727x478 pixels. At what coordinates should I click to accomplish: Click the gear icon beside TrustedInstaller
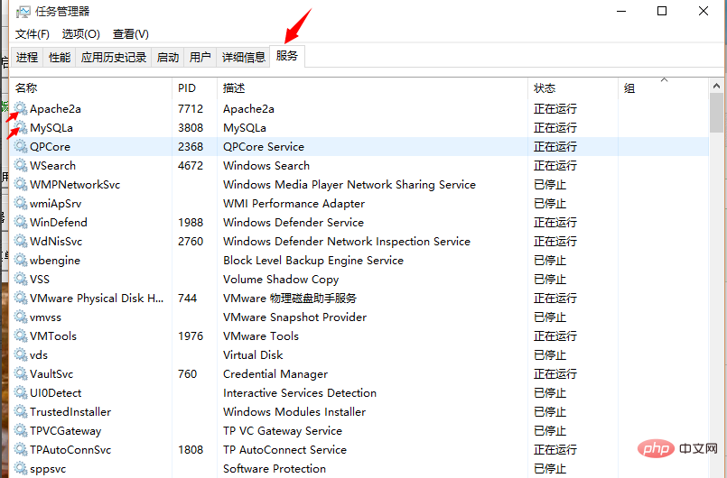(21, 412)
